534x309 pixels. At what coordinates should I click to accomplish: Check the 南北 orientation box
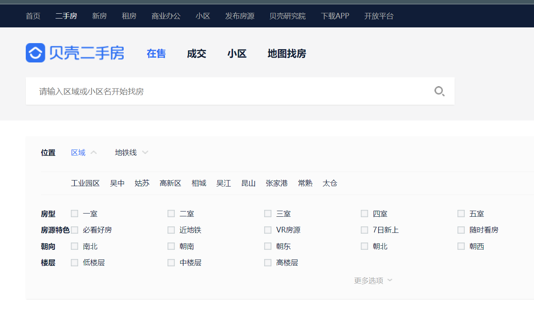tap(75, 246)
